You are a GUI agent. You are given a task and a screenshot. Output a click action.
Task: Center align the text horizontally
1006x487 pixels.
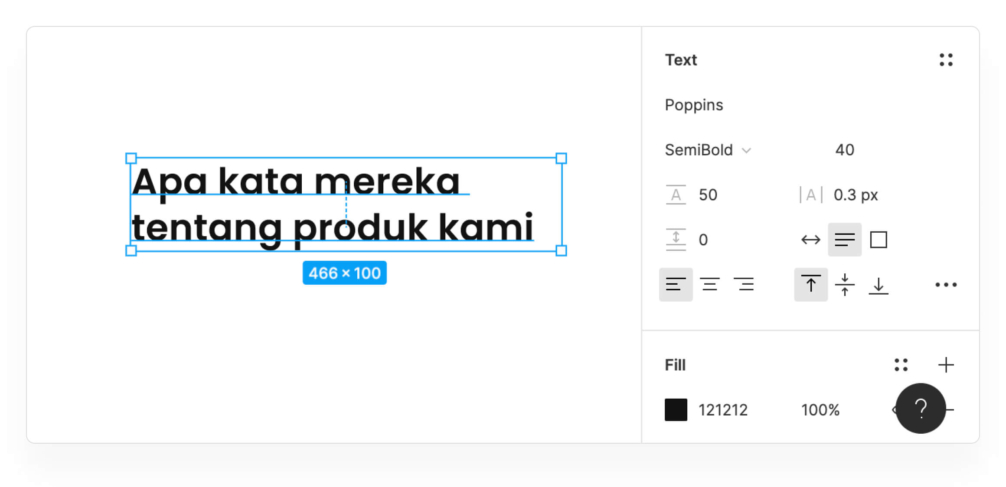pyautogui.click(x=710, y=285)
